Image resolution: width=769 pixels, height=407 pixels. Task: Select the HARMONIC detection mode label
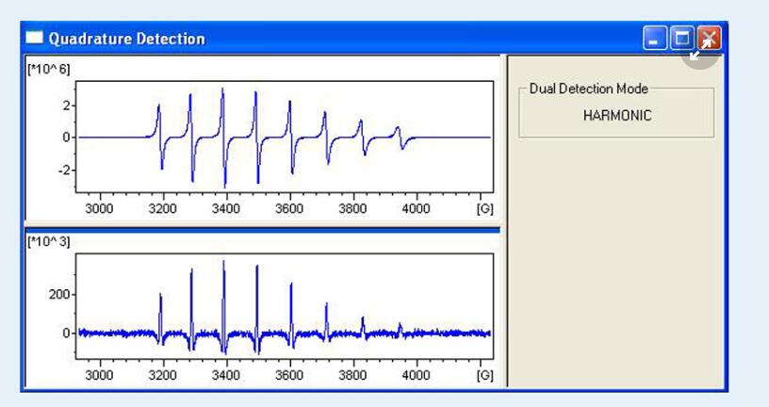pyautogui.click(x=616, y=116)
